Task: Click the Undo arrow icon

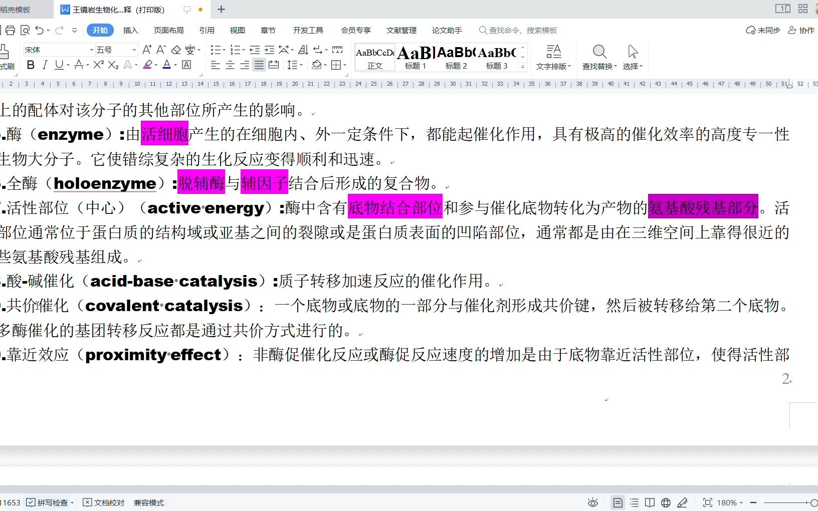Action: [x=40, y=30]
